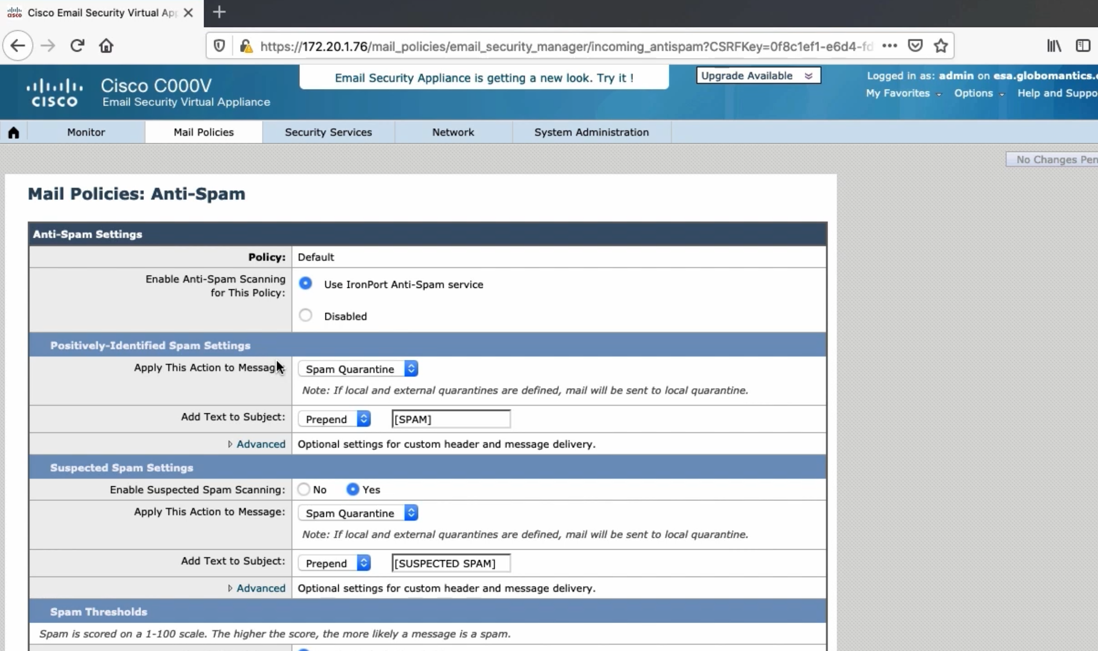The image size is (1098, 651).
Task: Open the browser Library icon
Action: (1054, 46)
